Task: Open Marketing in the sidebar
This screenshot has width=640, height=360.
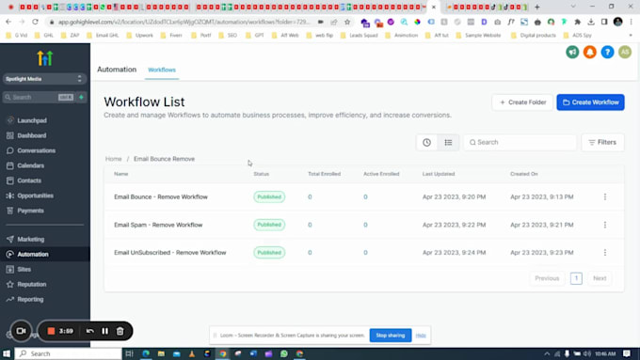Action: click(31, 240)
